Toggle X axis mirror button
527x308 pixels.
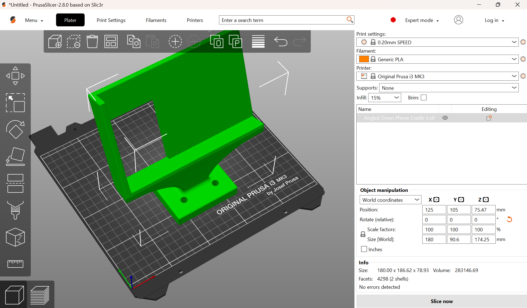click(436, 200)
